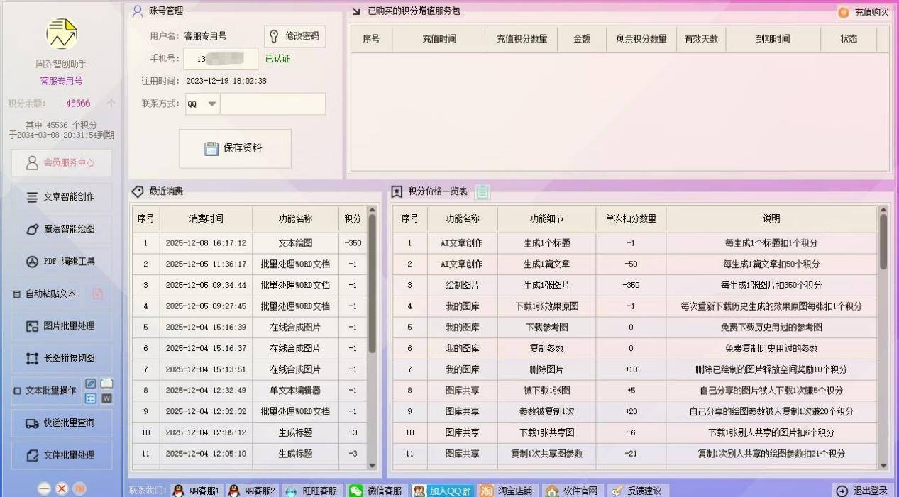The height and width of the screenshot is (497, 899).
Task: Click the QQ客服1 contact button
Action: click(197, 491)
